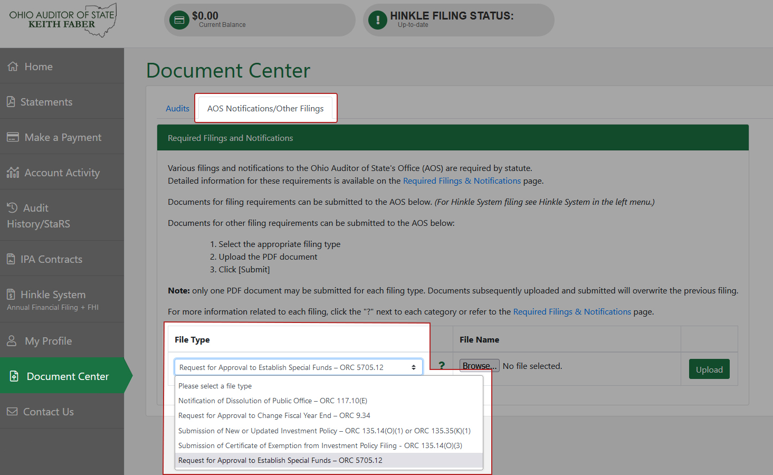The image size is (773, 475).
Task: Expand the File Type dropdown
Action: (298, 367)
